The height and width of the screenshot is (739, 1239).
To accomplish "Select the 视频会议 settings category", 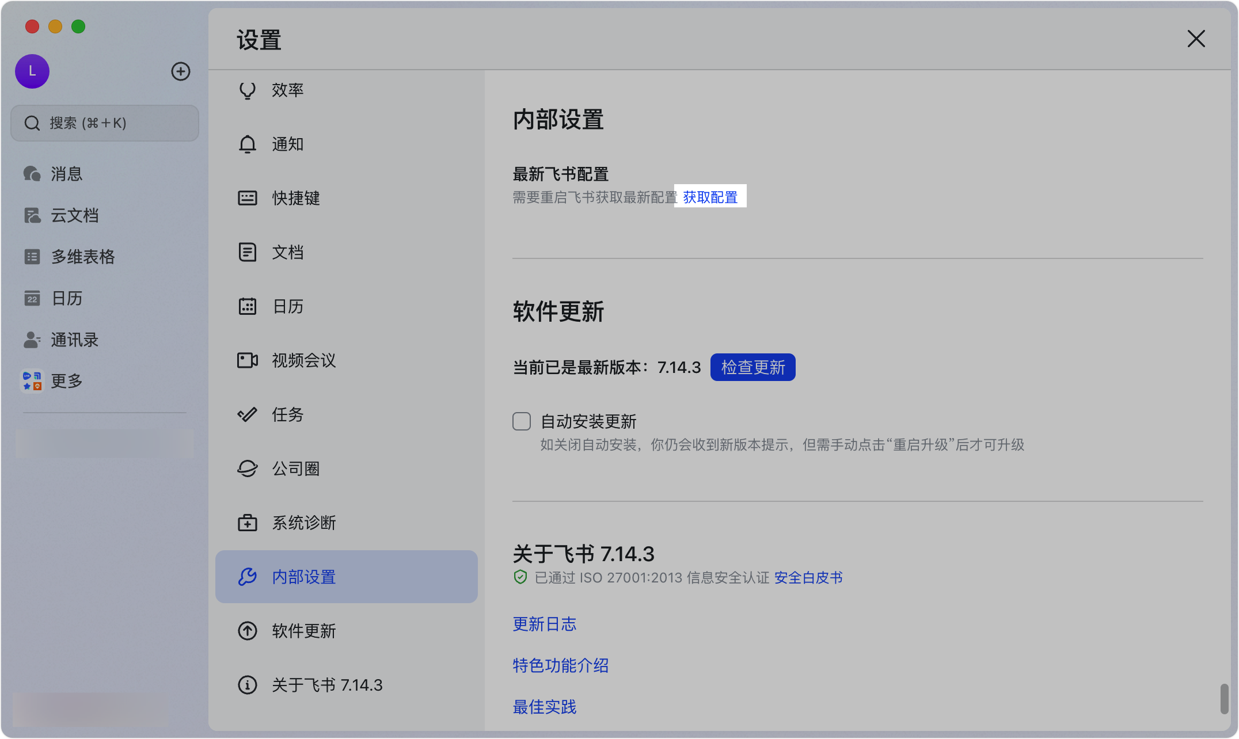I will (347, 360).
